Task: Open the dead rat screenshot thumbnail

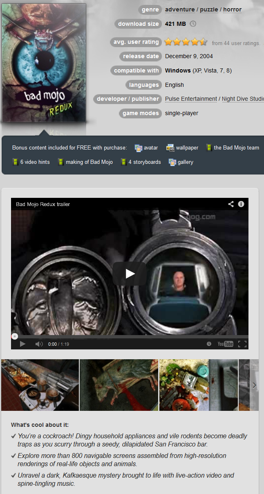Action: (x=119, y=385)
